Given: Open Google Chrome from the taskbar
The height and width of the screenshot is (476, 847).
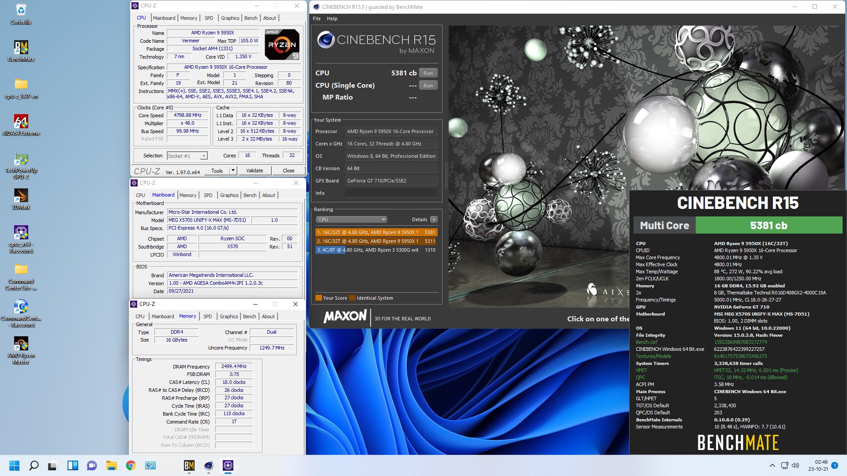Looking at the screenshot, I should coord(131,465).
